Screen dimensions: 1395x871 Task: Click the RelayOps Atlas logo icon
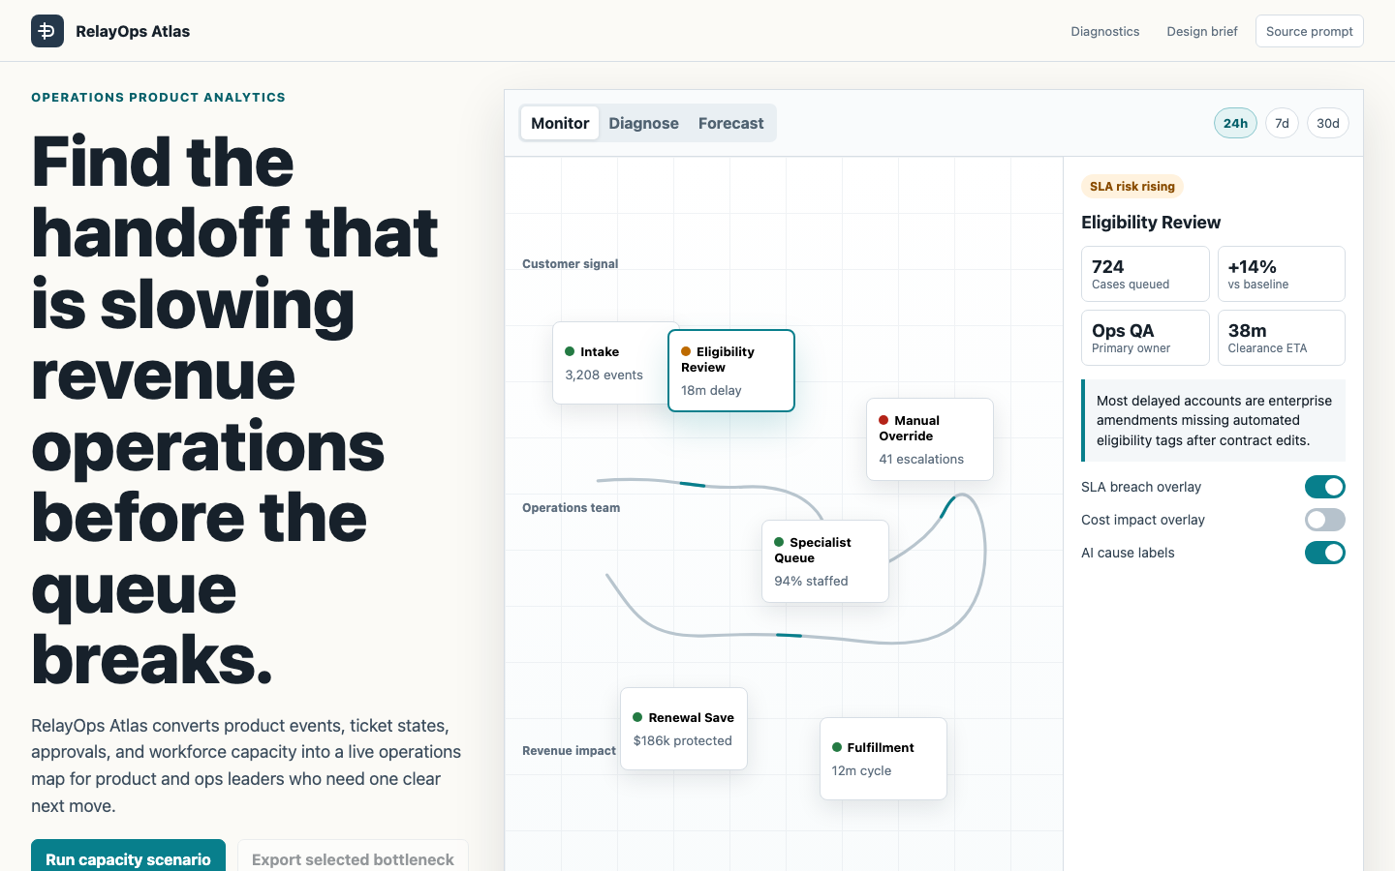[x=47, y=31]
